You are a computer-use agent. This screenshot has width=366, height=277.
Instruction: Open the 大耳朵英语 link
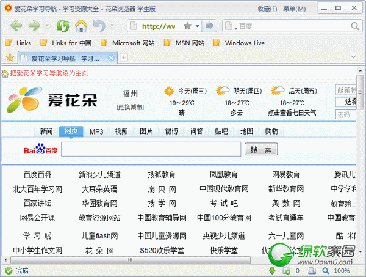click(99, 189)
